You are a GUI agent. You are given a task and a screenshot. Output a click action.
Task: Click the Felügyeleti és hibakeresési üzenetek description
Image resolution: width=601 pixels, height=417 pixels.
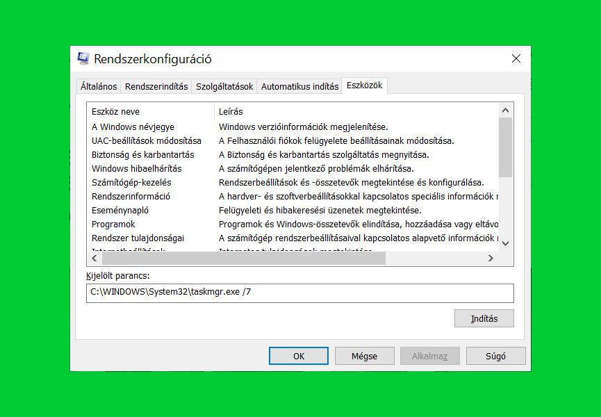320,210
